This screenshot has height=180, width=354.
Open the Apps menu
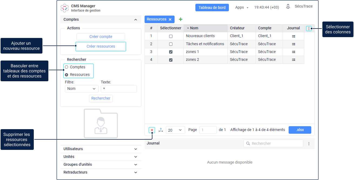point(242,8)
